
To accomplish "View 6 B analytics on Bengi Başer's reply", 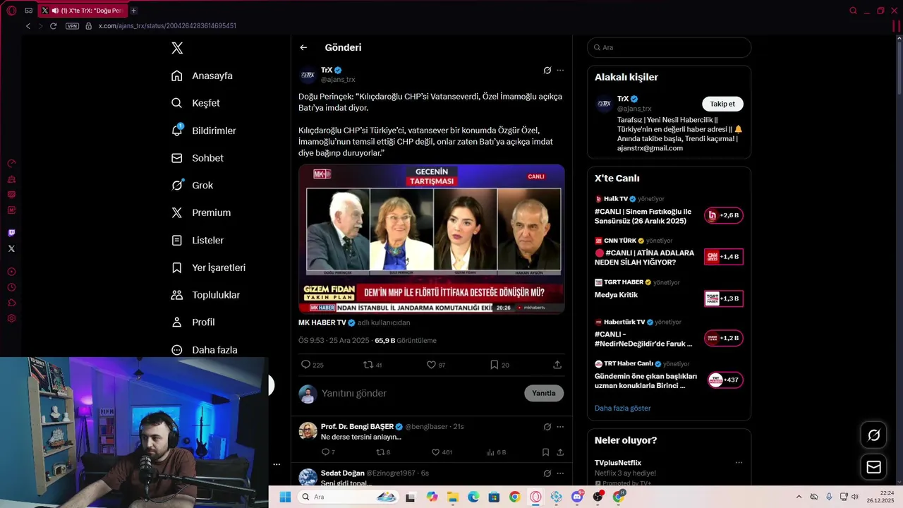I will 497,452.
